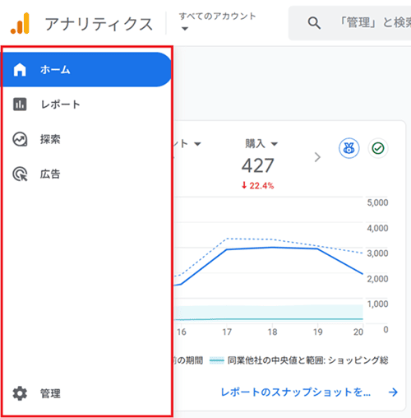Click the 20 date axis label
Screen dimensions: 411x418
click(358, 332)
